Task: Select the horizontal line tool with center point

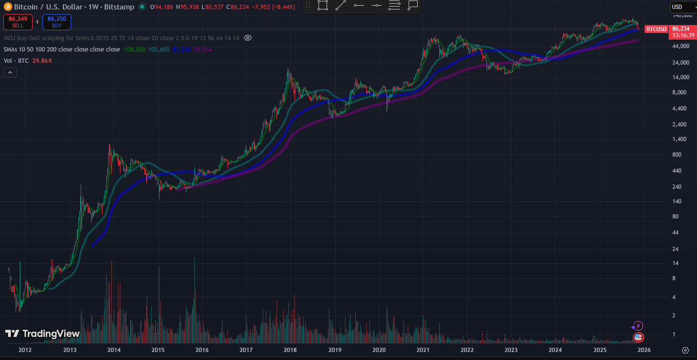Action: coord(377,6)
